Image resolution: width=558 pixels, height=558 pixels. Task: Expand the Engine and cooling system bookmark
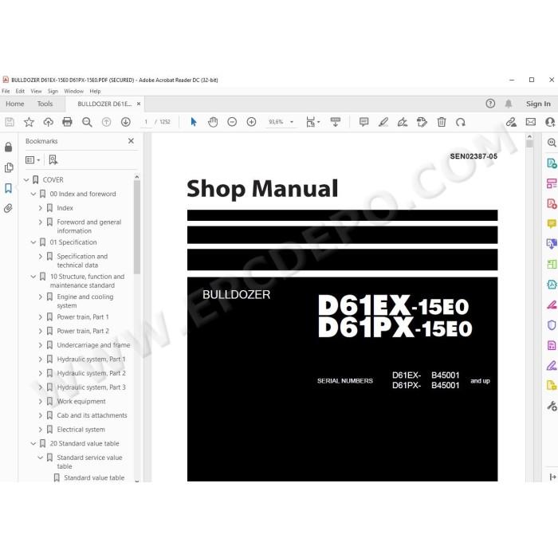[x=40, y=297]
